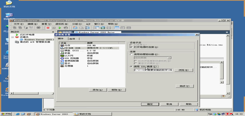Open the 帮助 menu

coord(113,24)
